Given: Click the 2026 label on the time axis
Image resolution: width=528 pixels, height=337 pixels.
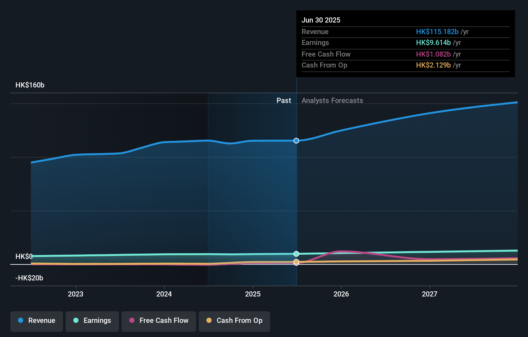Looking at the screenshot, I should tap(341, 294).
